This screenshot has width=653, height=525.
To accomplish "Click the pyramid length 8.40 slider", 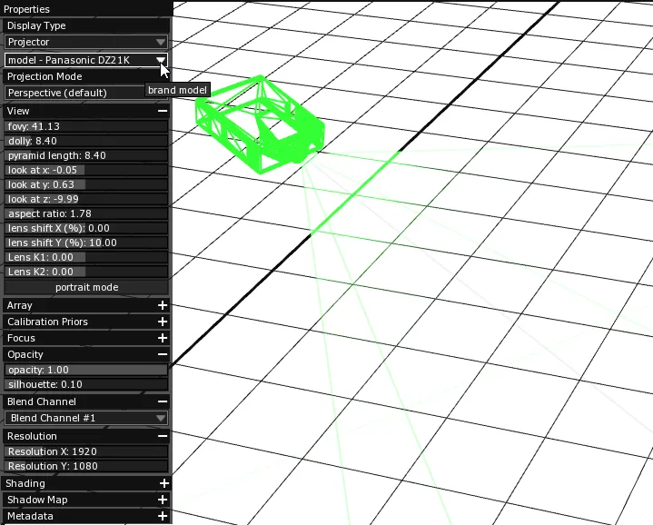I will 86,155.
